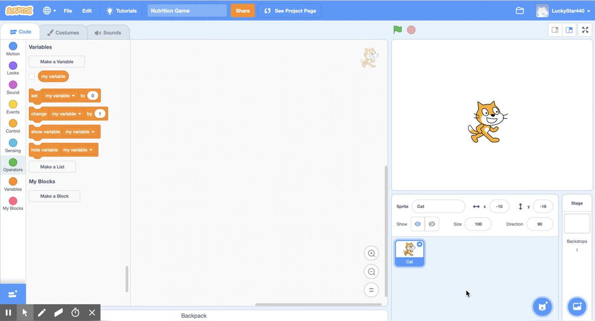Click the project title field Nutrition Game
This screenshot has width=595, height=321.
click(x=187, y=10)
